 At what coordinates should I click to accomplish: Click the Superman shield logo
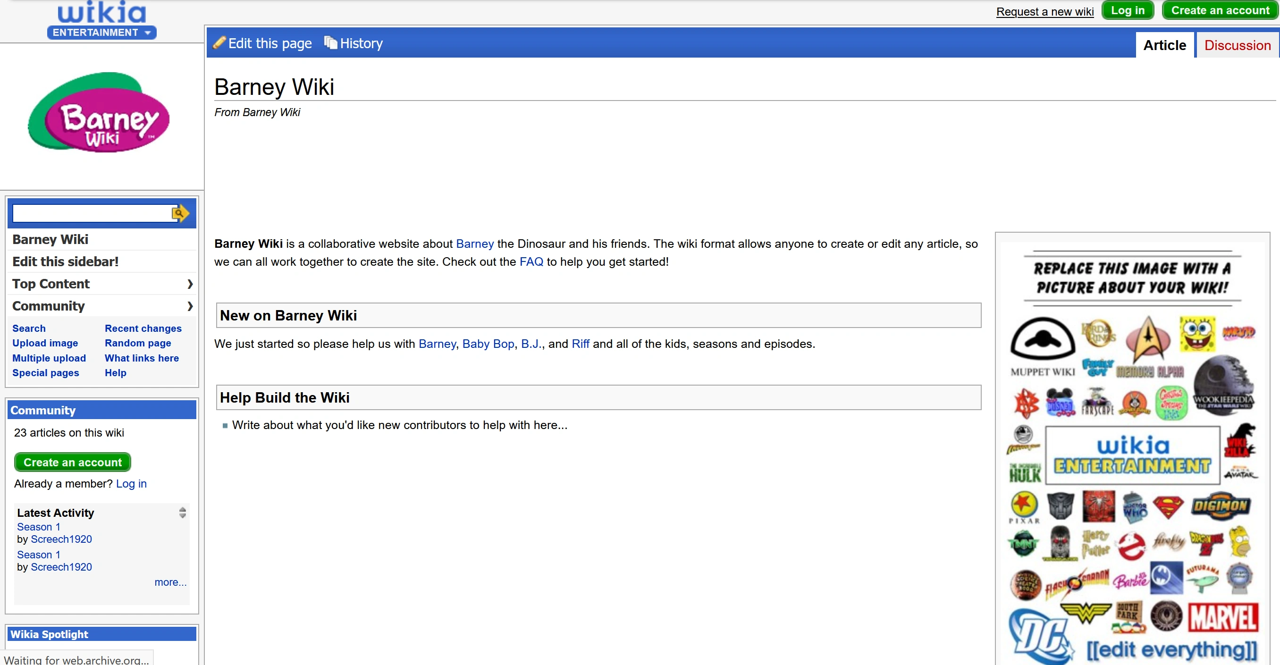click(x=1168, y=506)
